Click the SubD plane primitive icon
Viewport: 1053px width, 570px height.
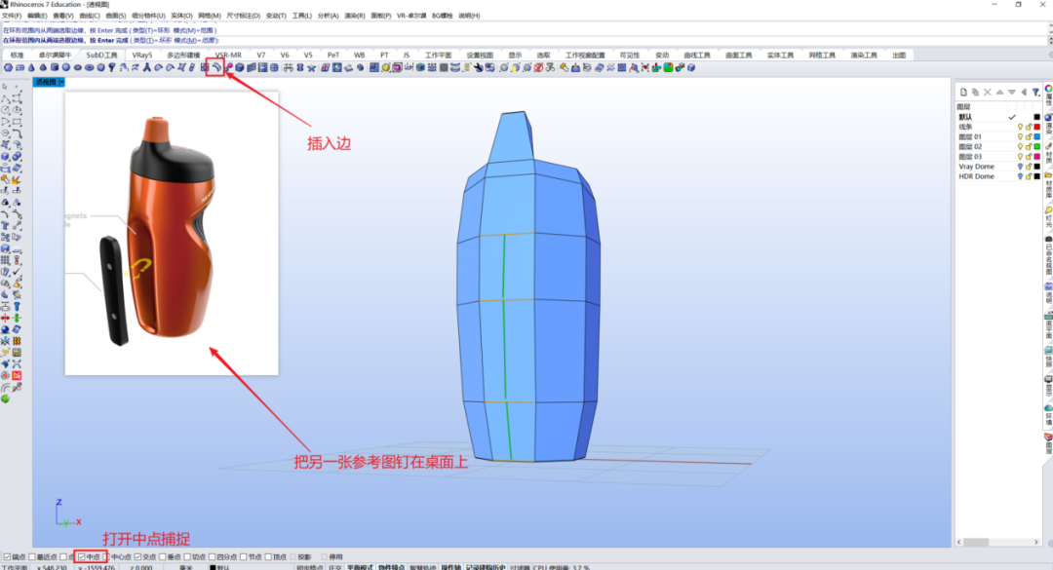coord(20,67)
